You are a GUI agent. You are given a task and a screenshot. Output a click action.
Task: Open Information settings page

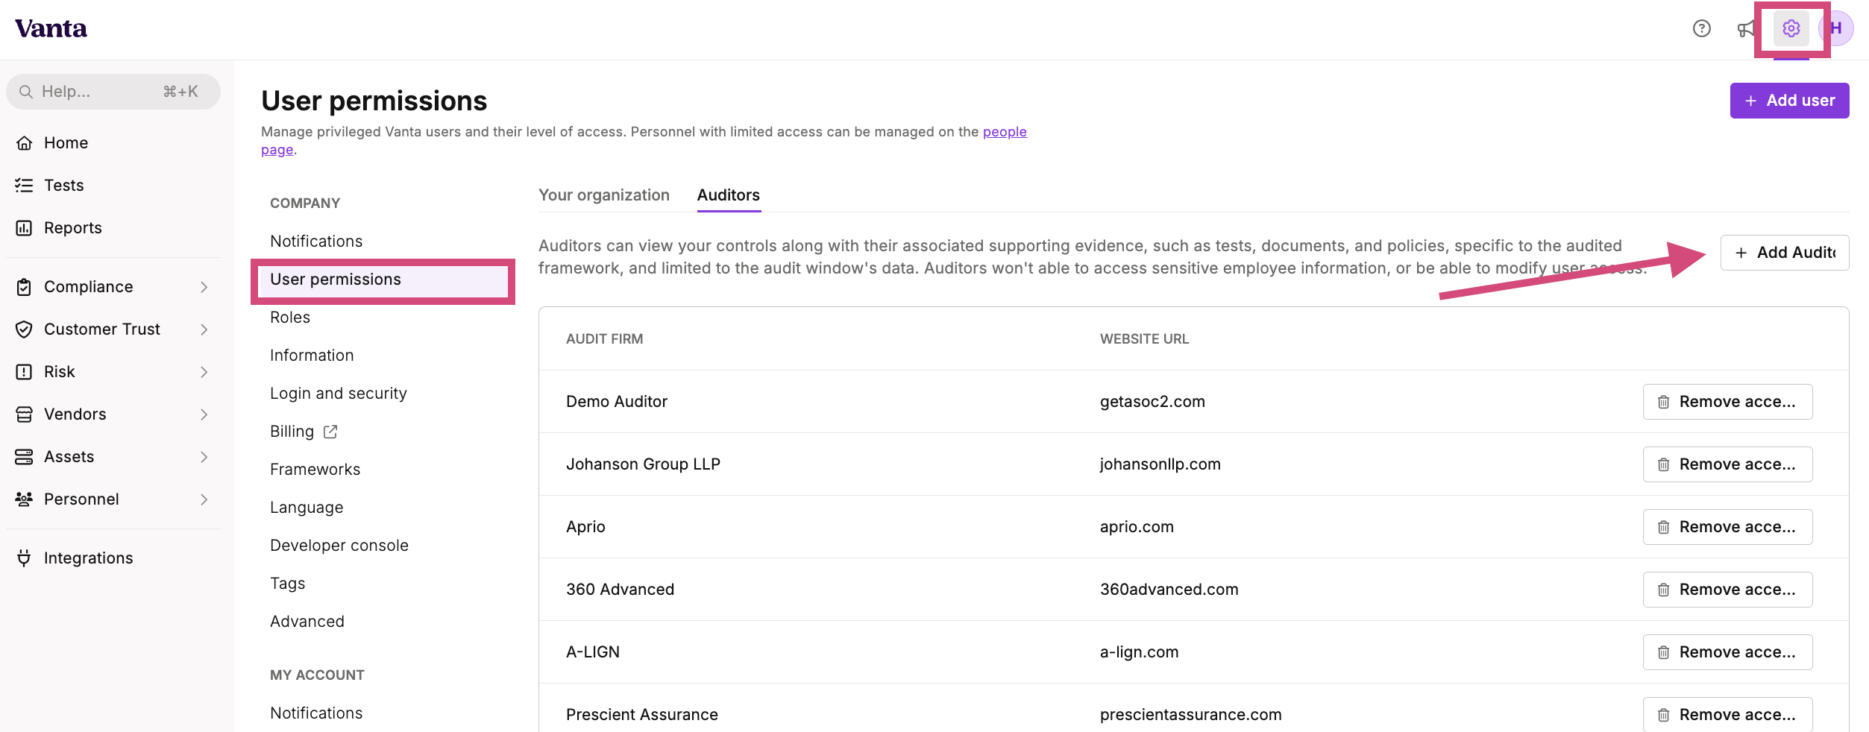click(x=312, y=355)
